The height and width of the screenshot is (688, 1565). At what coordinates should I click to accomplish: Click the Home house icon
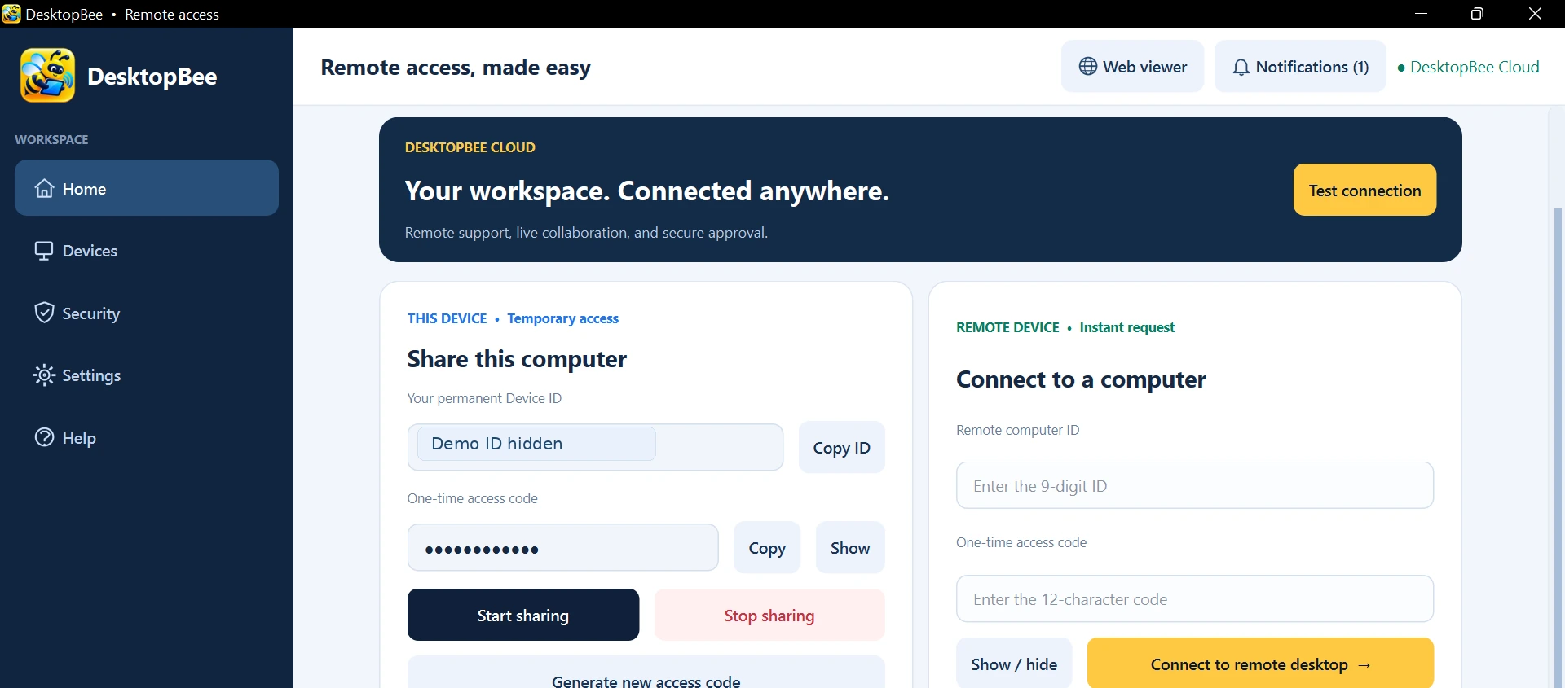(44, 188)
